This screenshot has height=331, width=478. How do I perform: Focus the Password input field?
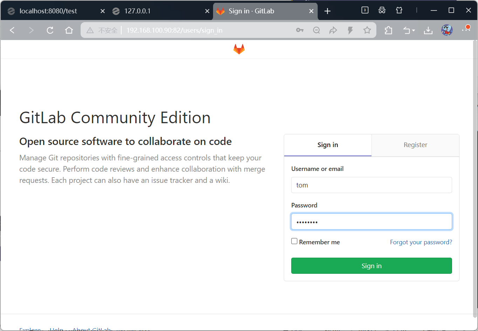coord(371,221)
